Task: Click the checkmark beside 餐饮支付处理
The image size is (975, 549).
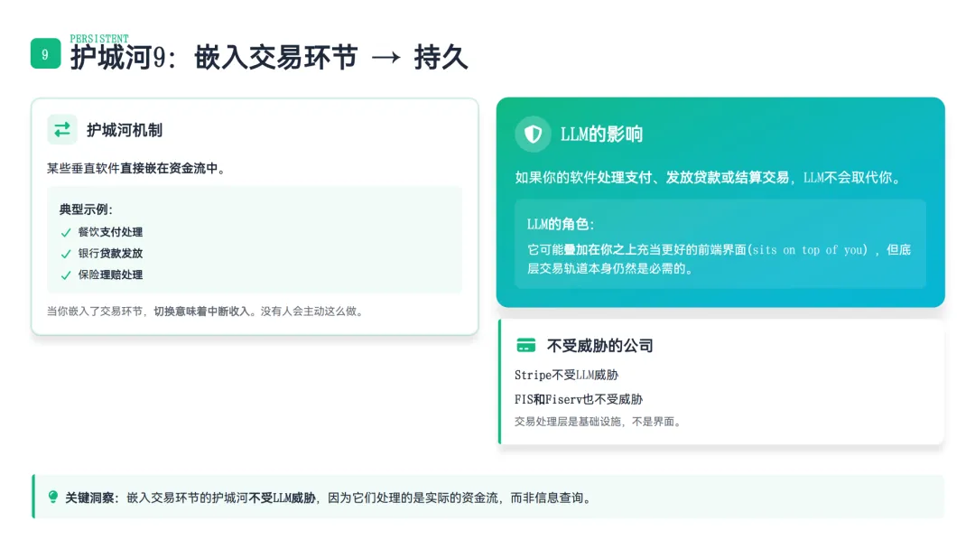Action: (66, 233)
